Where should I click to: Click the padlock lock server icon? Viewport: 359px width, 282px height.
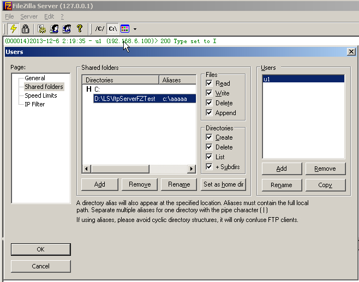point(25,29)
